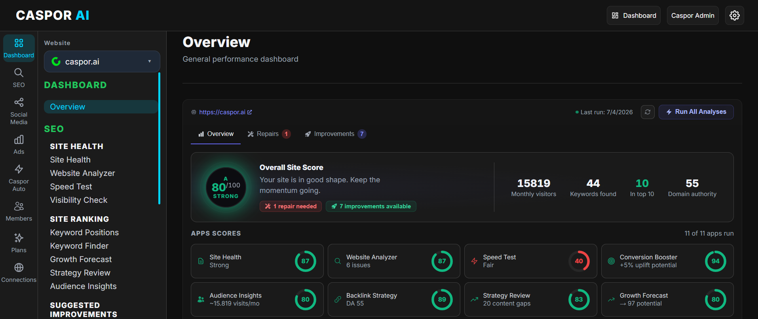Click the Speed Test 40 progress ring
The image size is (758, 319).
(579, 261)
